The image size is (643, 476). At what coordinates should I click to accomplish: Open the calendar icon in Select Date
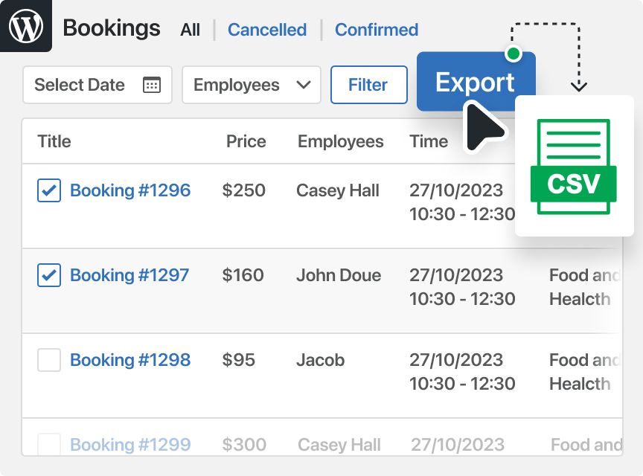pyautogui.click(x=152, y=85)
